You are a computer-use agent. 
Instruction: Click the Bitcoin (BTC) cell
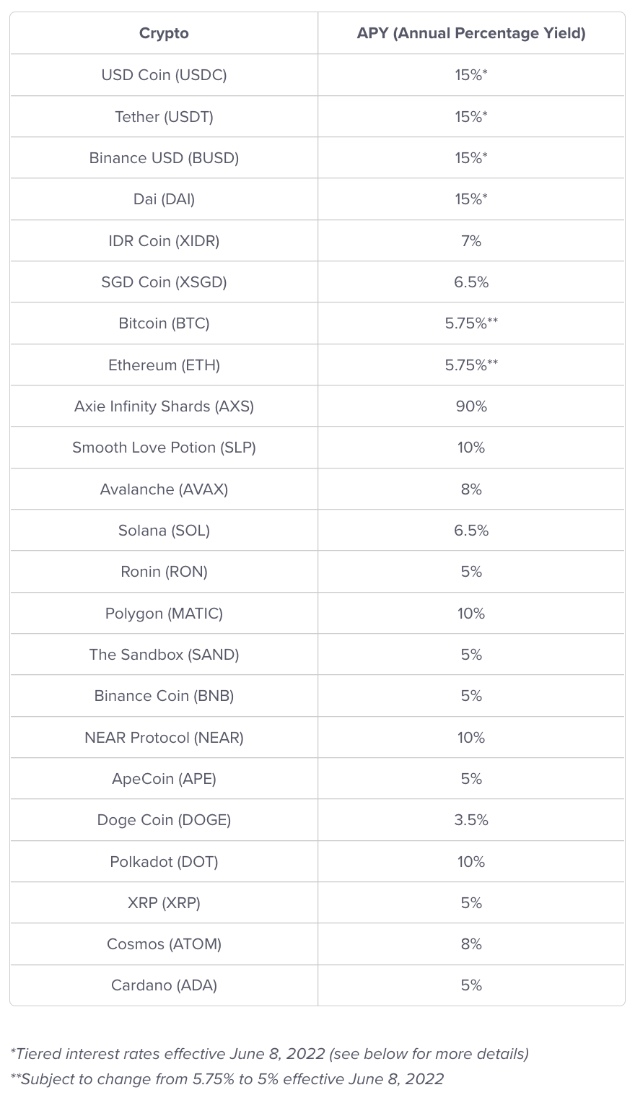(x=164, y=323)
